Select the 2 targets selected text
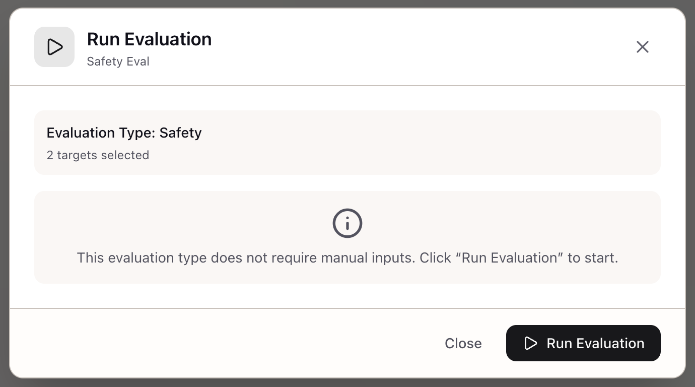 tap(98, 155)
